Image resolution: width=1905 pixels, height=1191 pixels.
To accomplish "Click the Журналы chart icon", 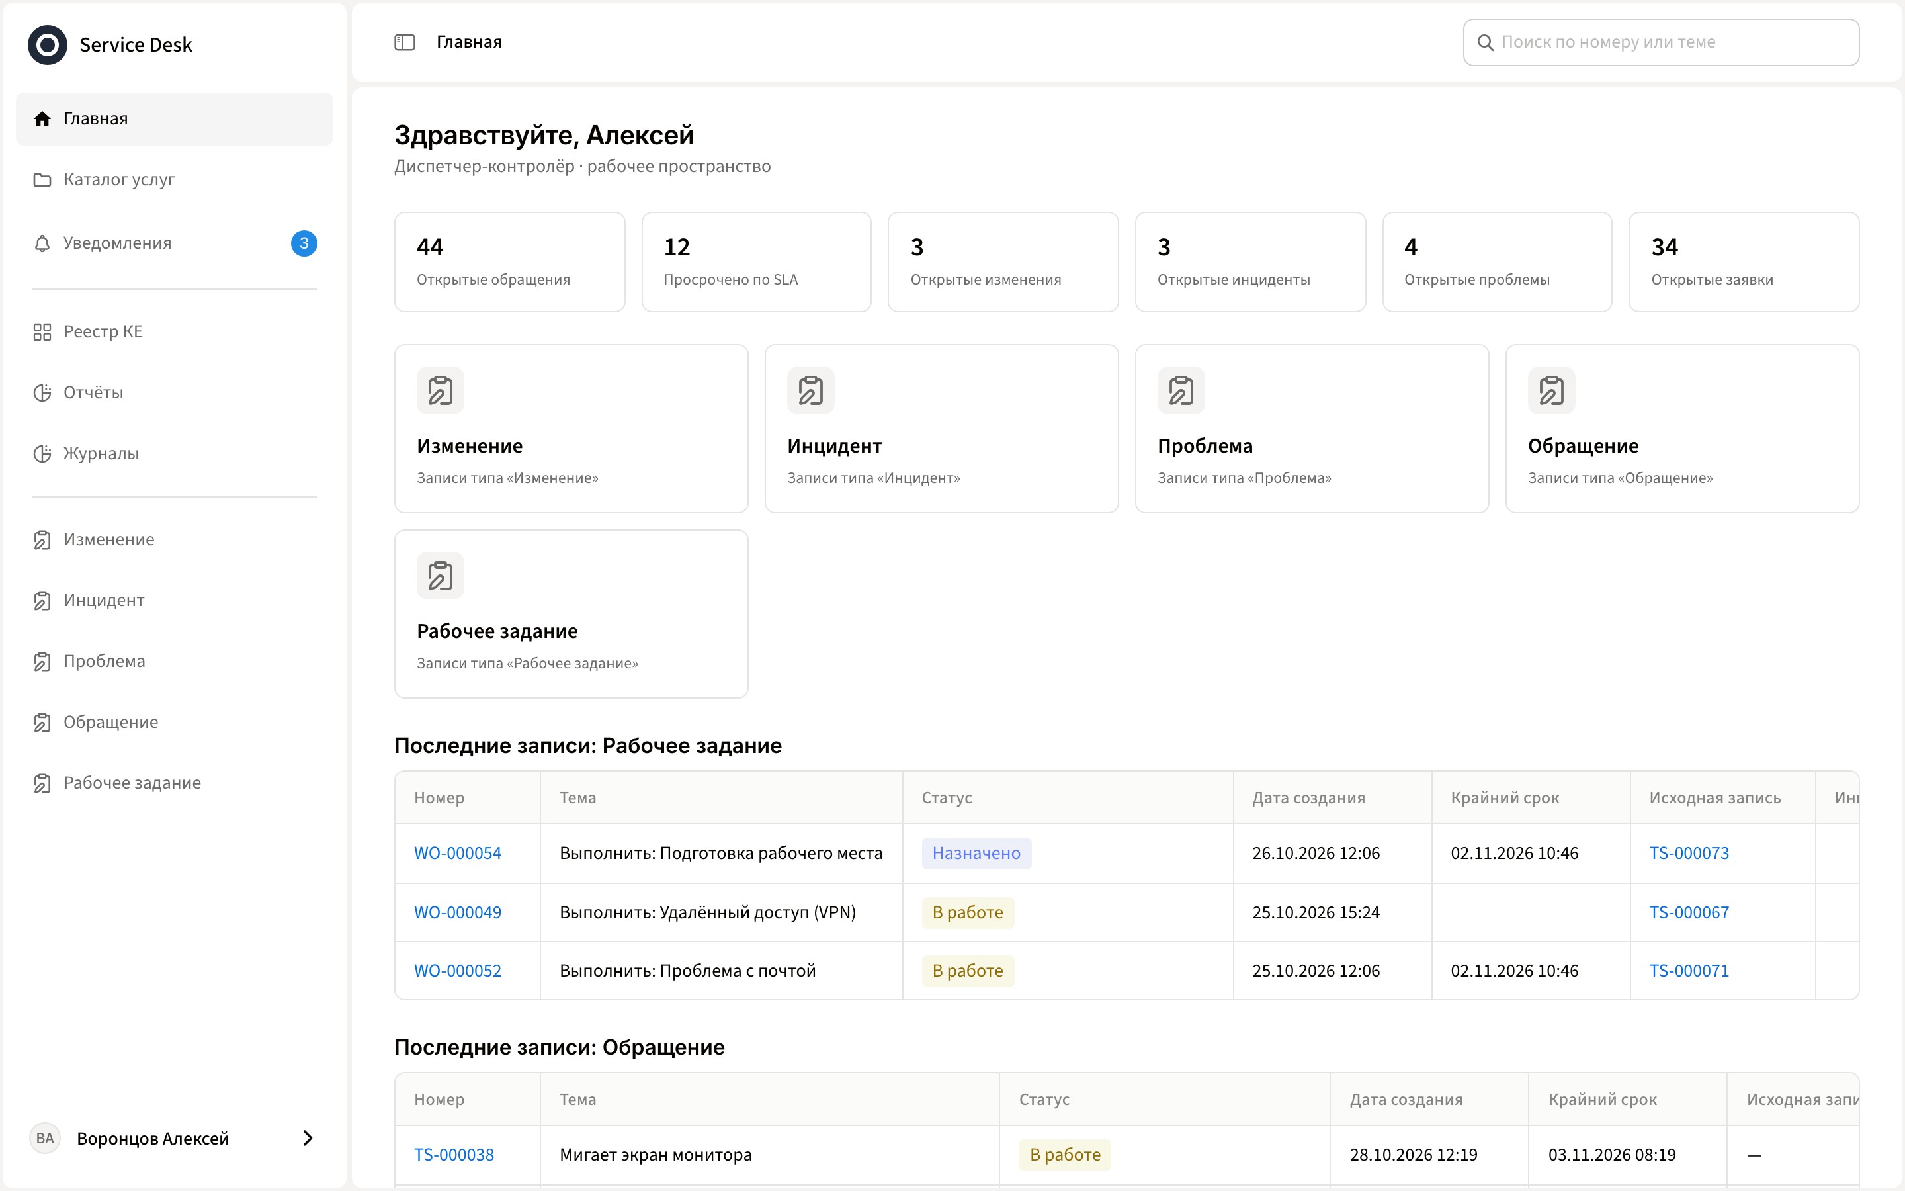I will [42, 454].
